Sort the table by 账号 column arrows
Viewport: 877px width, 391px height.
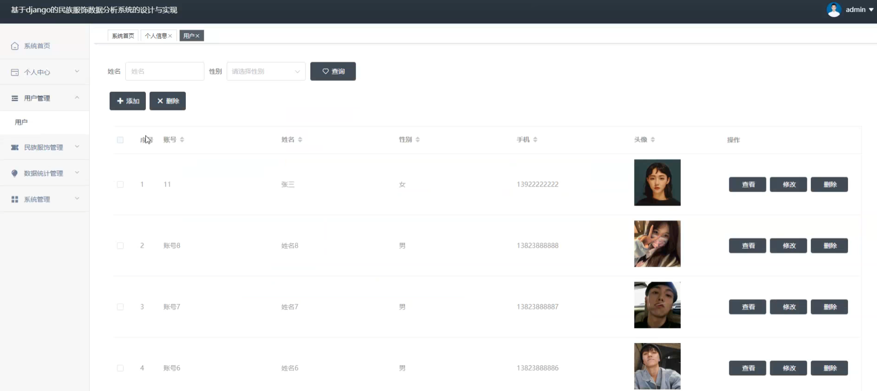coord(182,140)
